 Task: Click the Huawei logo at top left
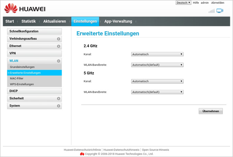click(25, 9)
